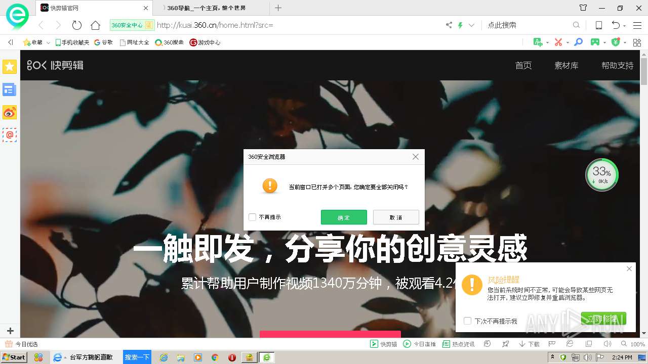This screenshot has width=648, height=364.
Task: Expand the shield extension dropdown arrow
Action: point(625,43)
